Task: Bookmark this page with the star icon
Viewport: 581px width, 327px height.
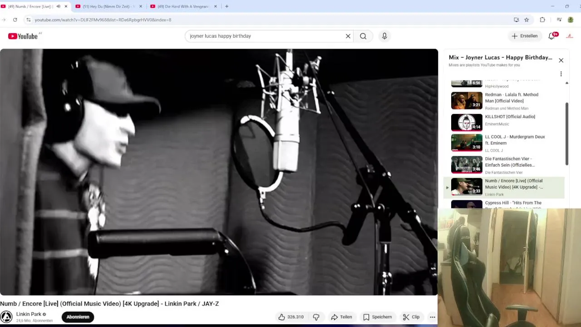Action: point(527,20)
